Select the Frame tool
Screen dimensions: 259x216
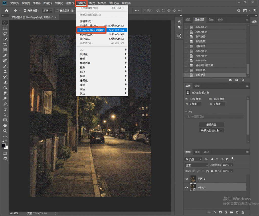[5, 50]
